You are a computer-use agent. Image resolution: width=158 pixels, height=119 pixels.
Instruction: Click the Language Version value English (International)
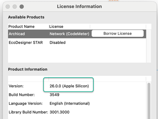pos(69,104)
